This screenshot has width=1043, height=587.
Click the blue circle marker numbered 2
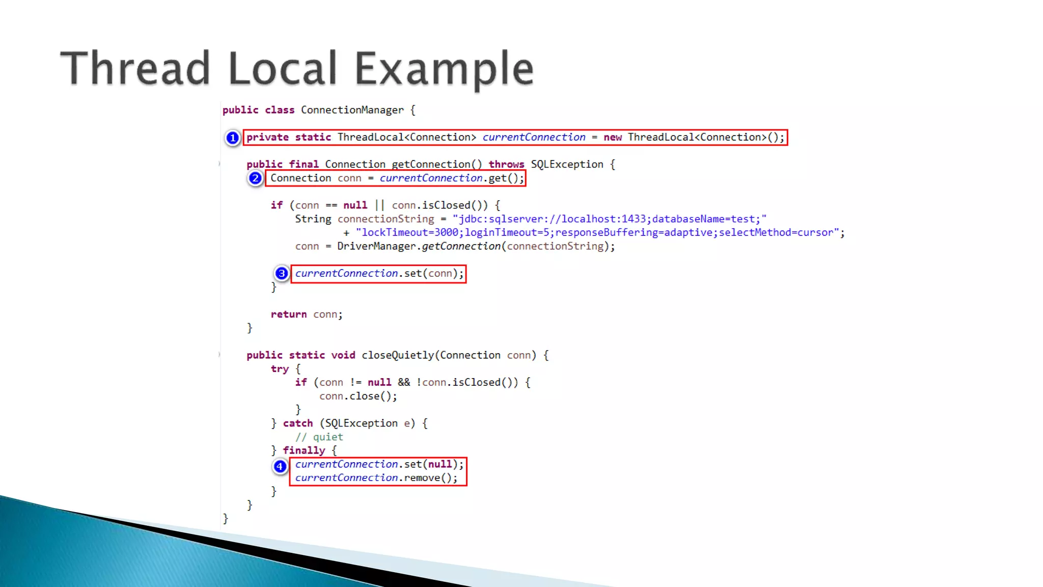[255, 178]
